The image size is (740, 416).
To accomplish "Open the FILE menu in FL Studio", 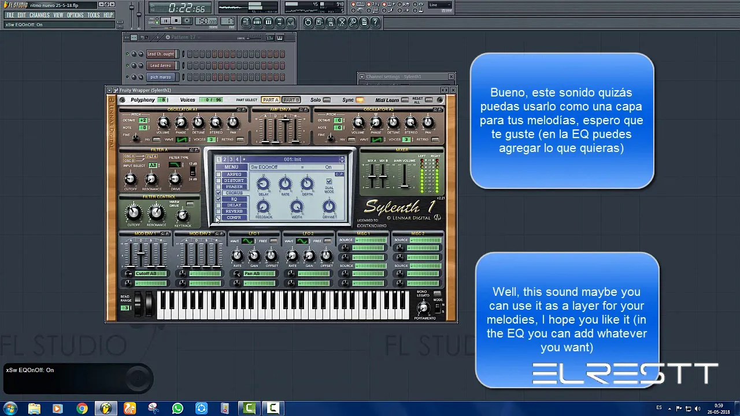I will (x=10, y=15).
